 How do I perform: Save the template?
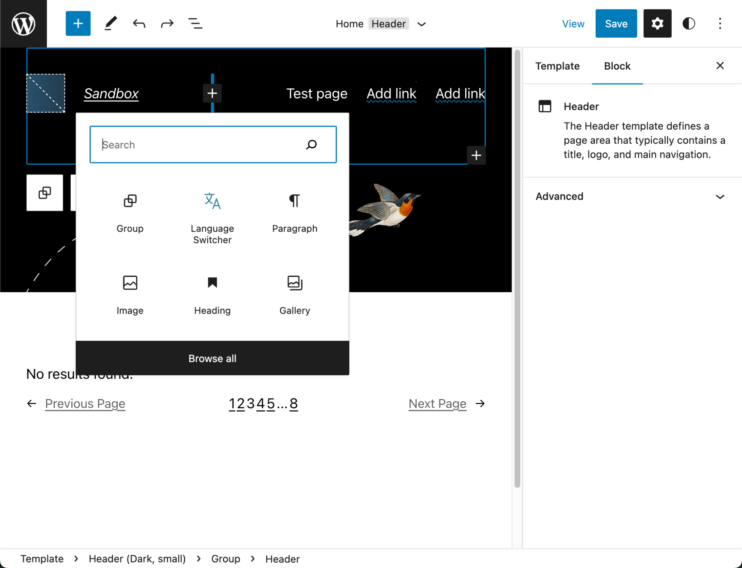click(x=616, y=23)
